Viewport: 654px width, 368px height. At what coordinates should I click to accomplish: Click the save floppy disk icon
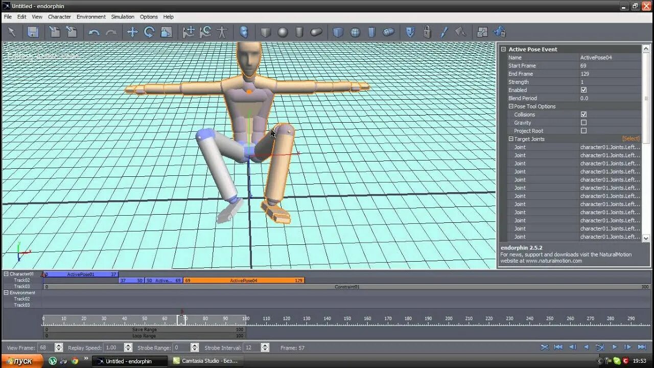(33, 32)
